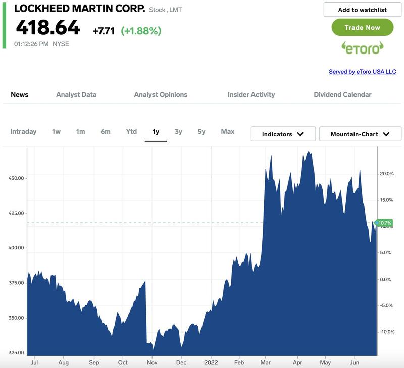404x368 pixels.
Task: Switch chart to the 6m range
Action: [x=105, y=132]
